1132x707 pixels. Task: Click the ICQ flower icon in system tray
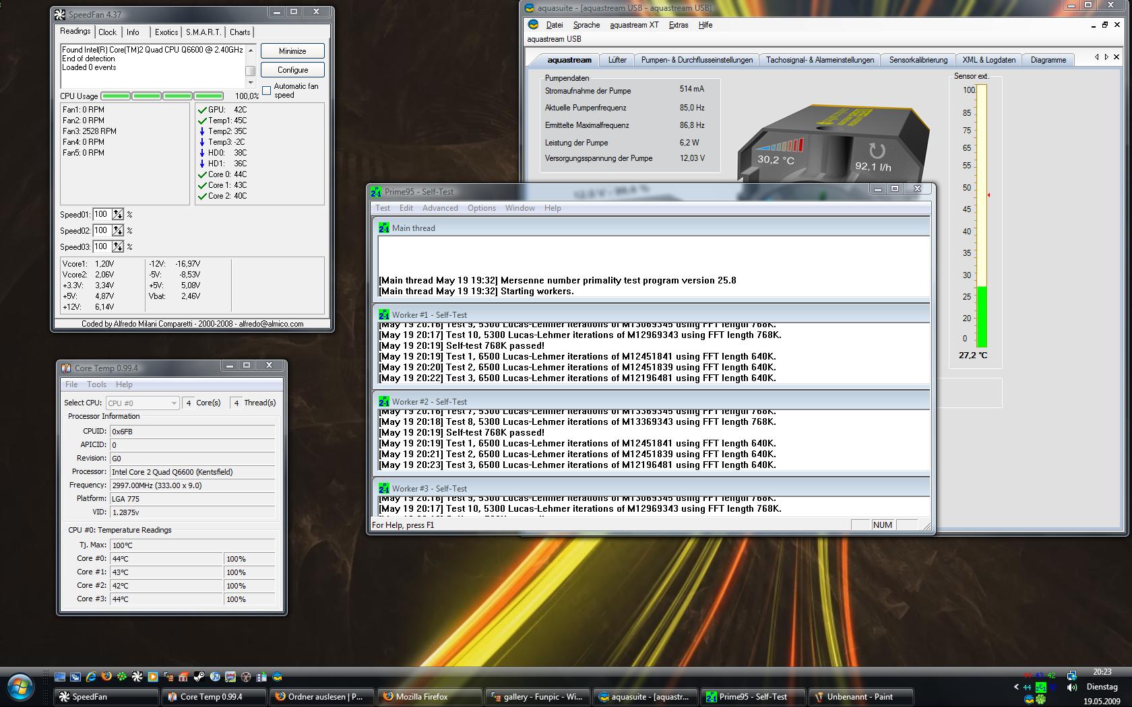[1040, 700]
